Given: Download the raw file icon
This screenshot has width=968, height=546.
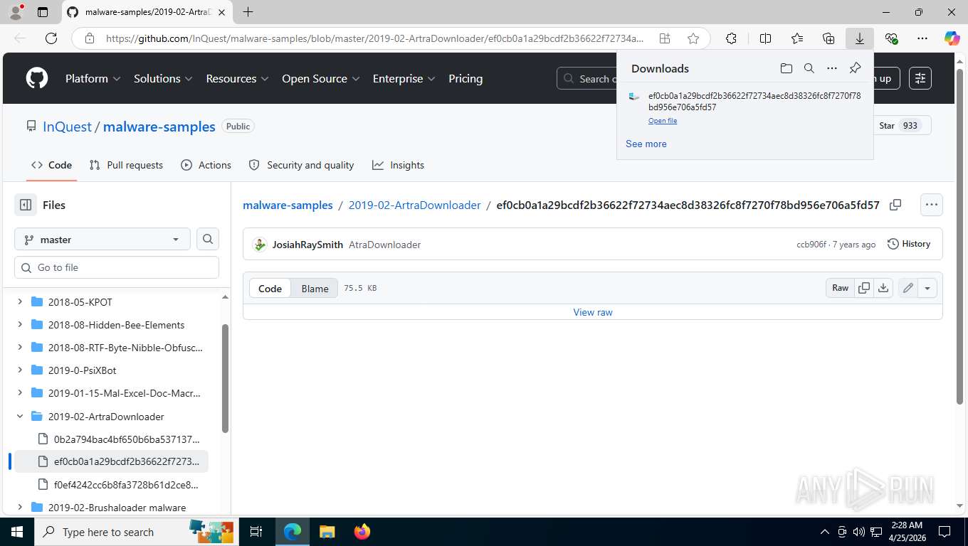Looking at the screenshot, I should (883, 288).
